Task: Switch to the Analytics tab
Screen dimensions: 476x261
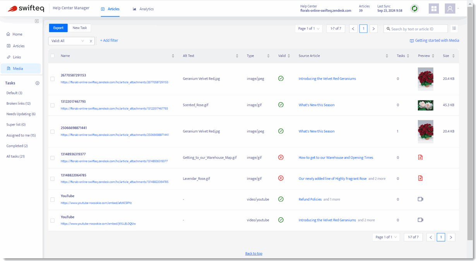Action: click(143, 9)
